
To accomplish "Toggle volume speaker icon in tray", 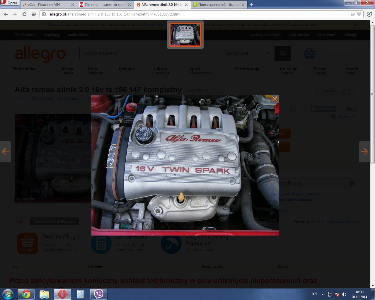I will [x=344, y=294].
